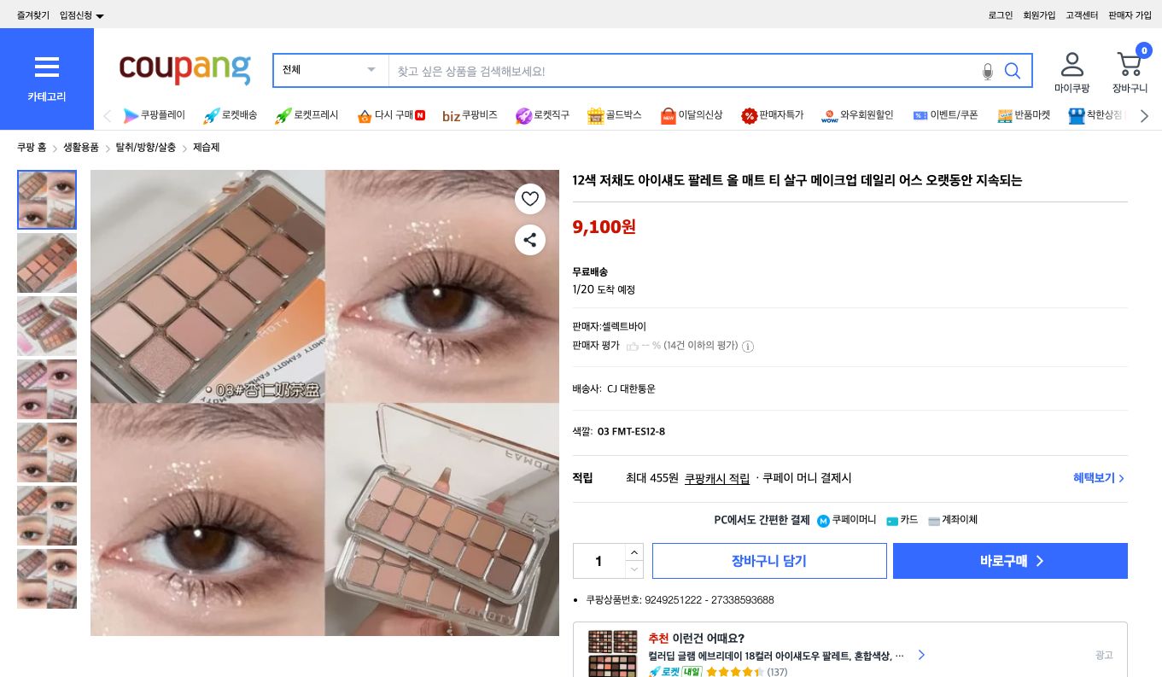This screenshot has width=1162, height=677.
Task: Increase quantity with the up stepper arrow
Action: point(634,552)
